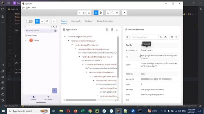Open Chrome from the taskbar
This screenshot has height=114, width=204.
90,111
